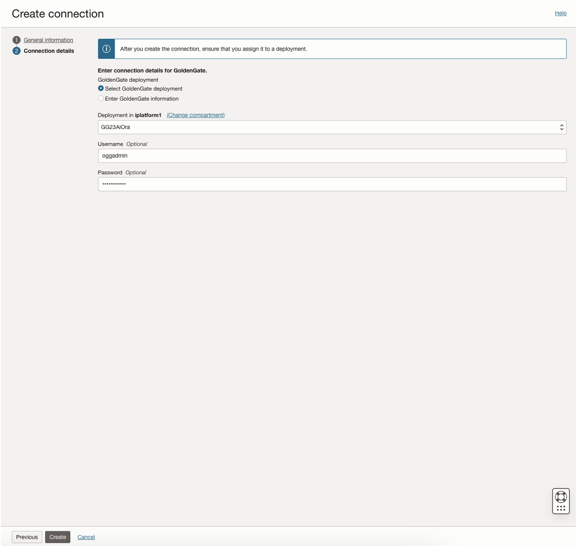Viewport: 576px width, 546px height.
Task: Click the Create button
Action: coord(58,537)
